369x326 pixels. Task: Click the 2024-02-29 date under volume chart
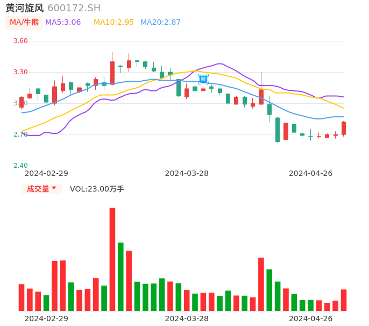(46, 318)
